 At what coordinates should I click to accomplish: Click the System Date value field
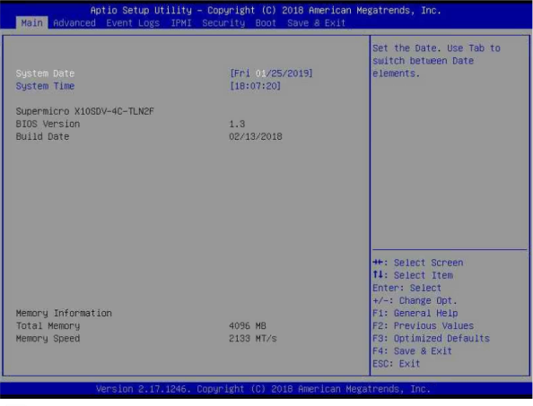pyautogui.click(x=271, y=73)
